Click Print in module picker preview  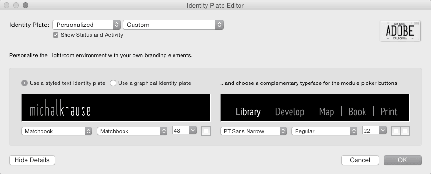[x=389, y=112]
